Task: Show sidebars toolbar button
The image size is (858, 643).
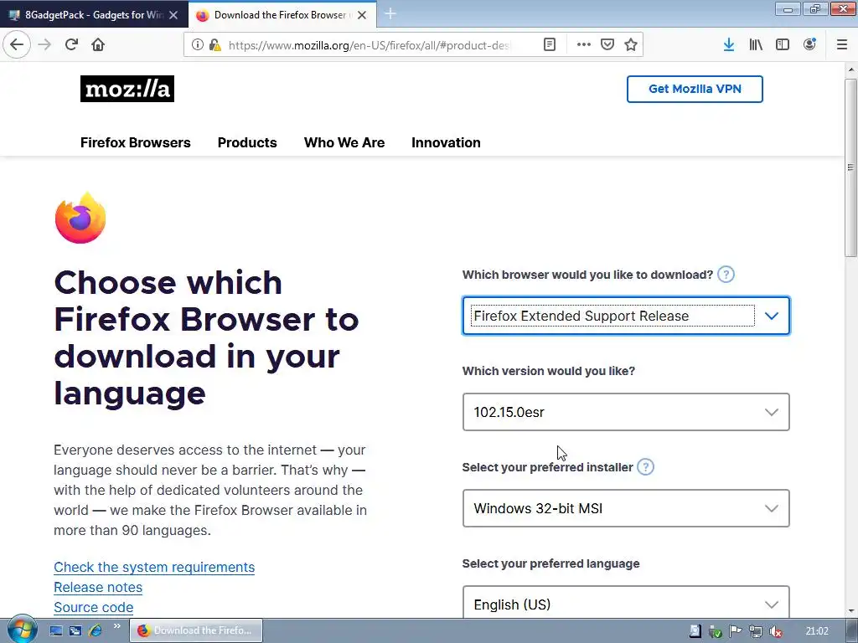Action: tap(783, 45)
